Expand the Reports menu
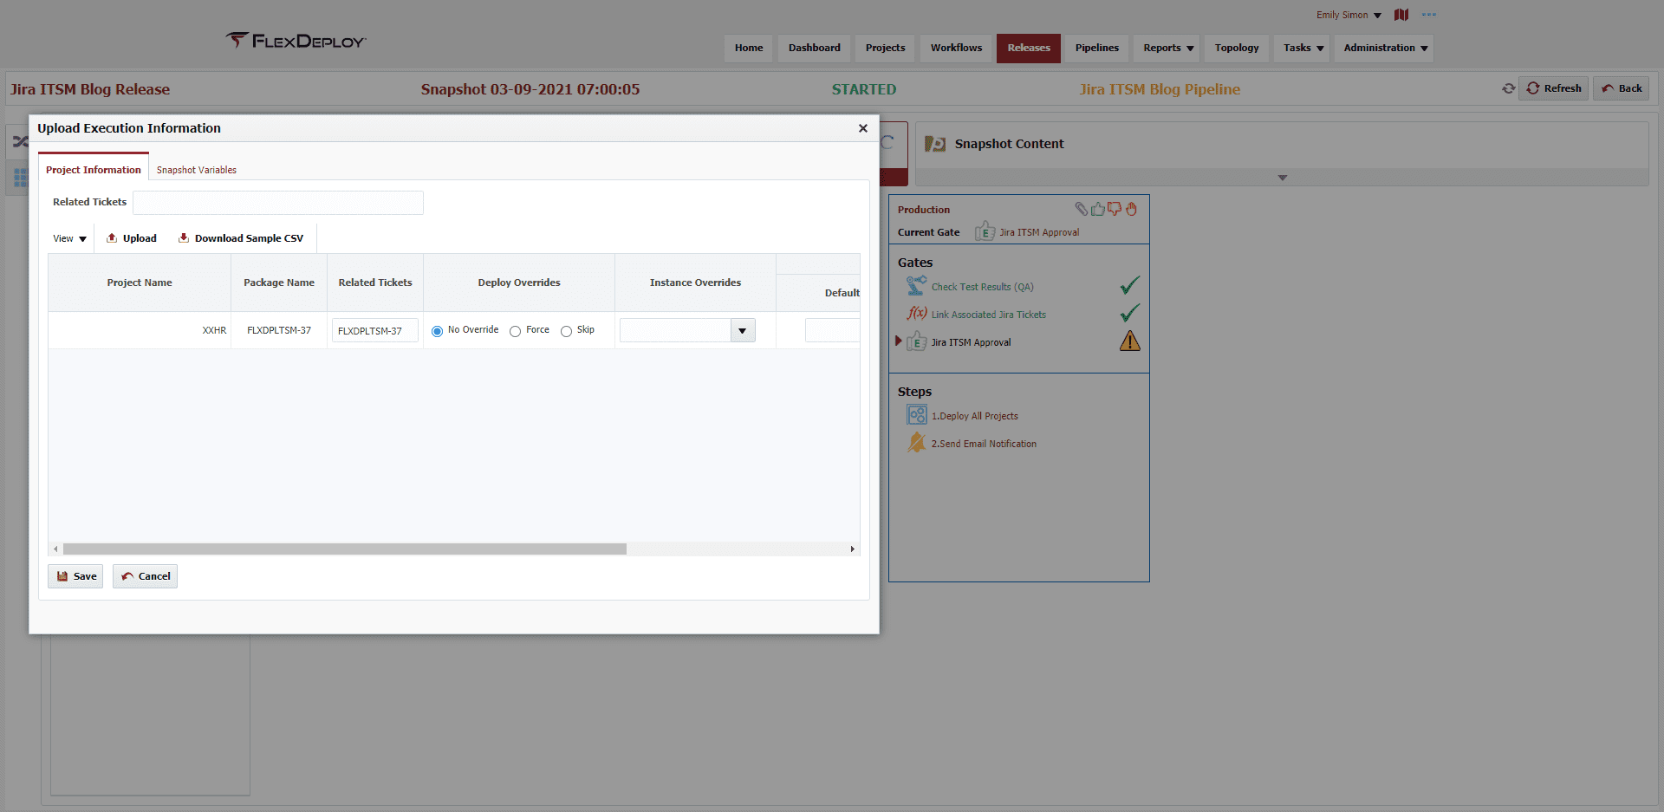 [x=1168, y=49]
